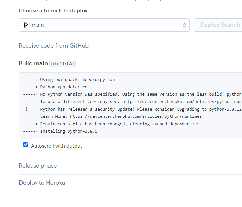Open the python-runtimes URL on Learn More line
The width and height of the screenshot is (242, 207).
pos(136,116)
